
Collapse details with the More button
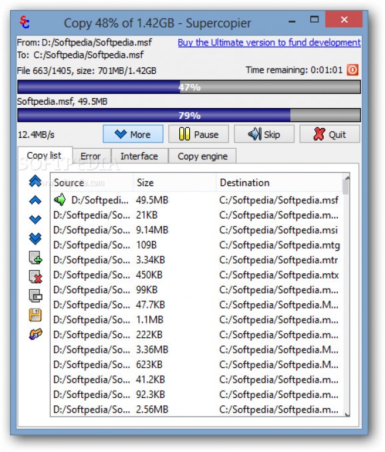pyautogui.click(x=133, y=134)
